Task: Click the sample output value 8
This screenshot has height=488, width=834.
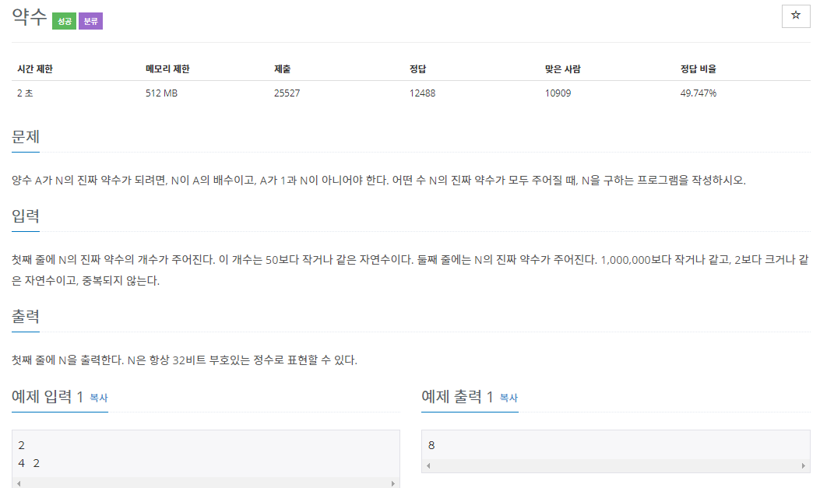Action: coord(431,445)
